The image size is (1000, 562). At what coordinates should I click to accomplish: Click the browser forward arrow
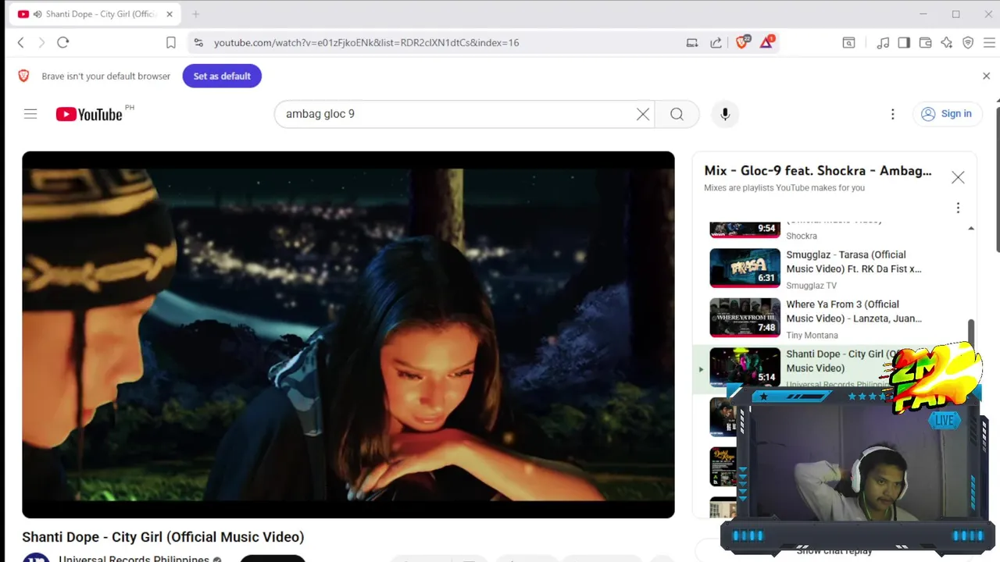coord(42,43)
